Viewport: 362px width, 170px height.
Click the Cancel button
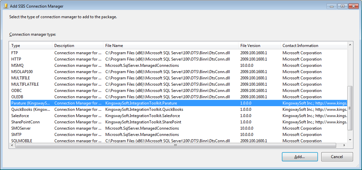pos(337,157)
